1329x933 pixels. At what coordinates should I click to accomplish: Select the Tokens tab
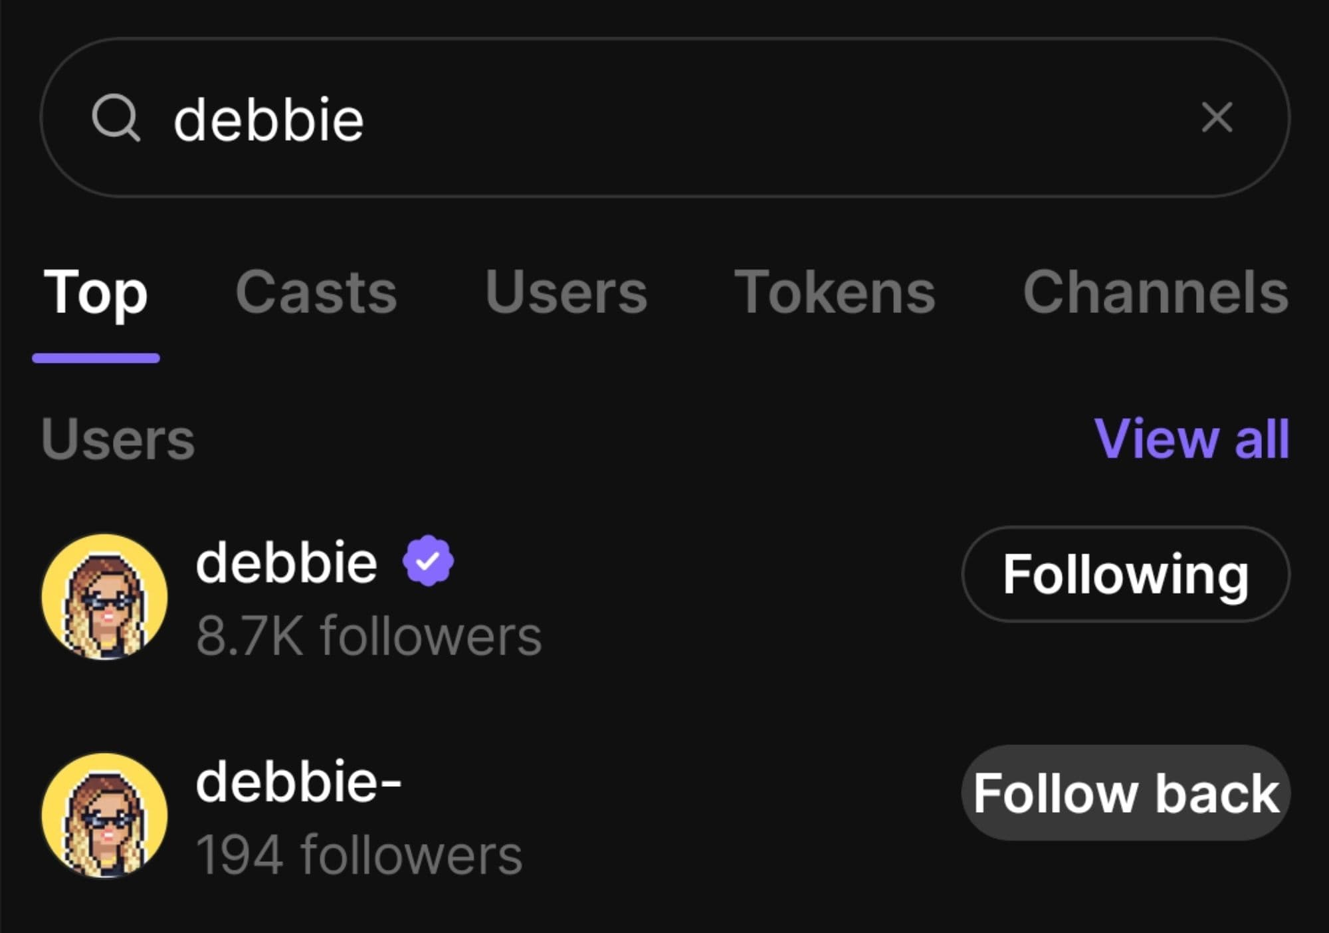pos(835,292)
